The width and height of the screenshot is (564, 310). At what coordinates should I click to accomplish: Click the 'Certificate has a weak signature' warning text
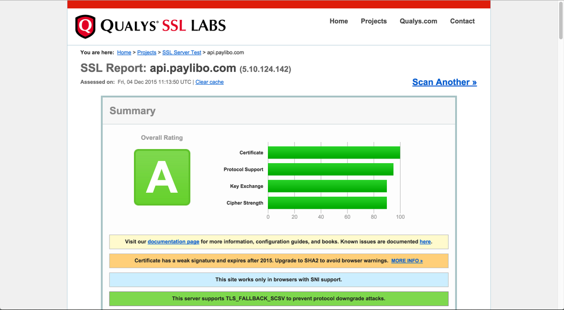point(261,261)
